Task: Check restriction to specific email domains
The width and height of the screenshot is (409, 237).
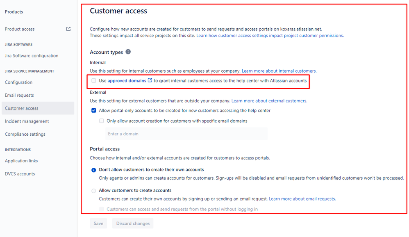Action: (x=101, y=121)
